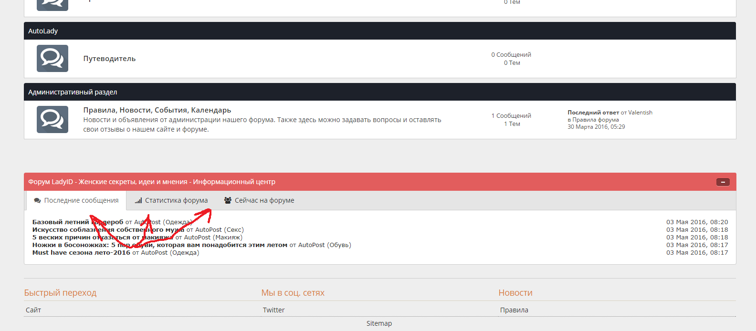Open the Путеводитель forum link
Viewport: 756px width, 331px height.
click(x=109, y=59)
